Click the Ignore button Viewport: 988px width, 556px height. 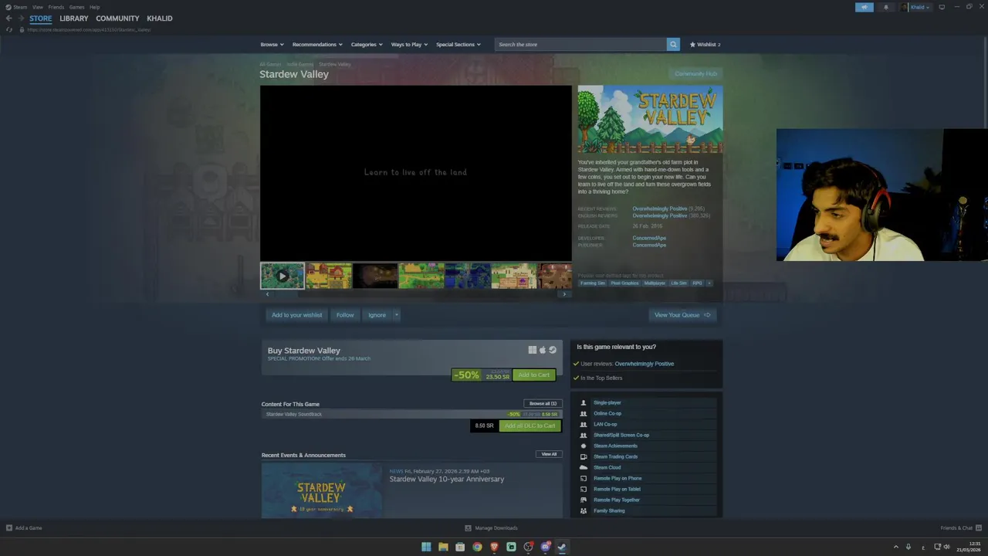377,315
